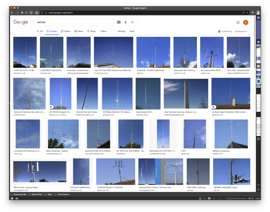Click the camera search-by-image icon

119,22
